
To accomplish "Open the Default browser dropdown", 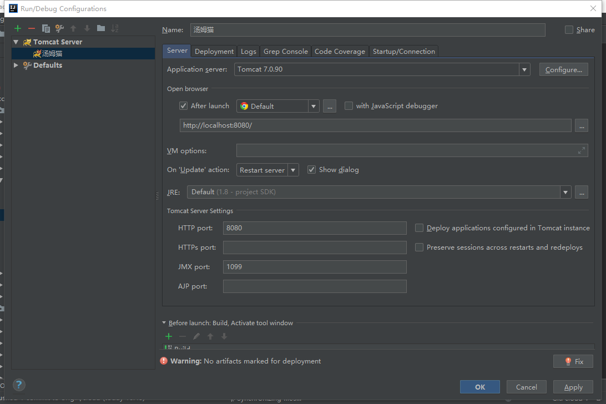I will tap(314, 106).
